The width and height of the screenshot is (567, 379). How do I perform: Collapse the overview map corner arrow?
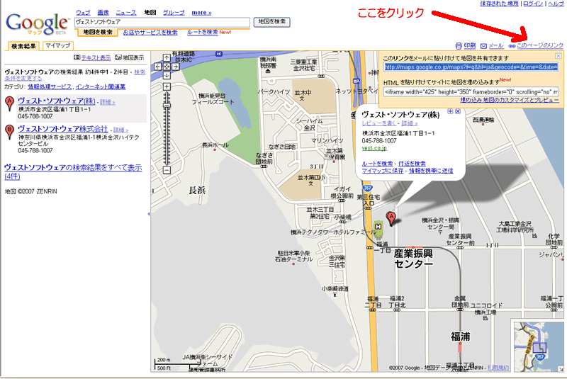click(561, 369)
